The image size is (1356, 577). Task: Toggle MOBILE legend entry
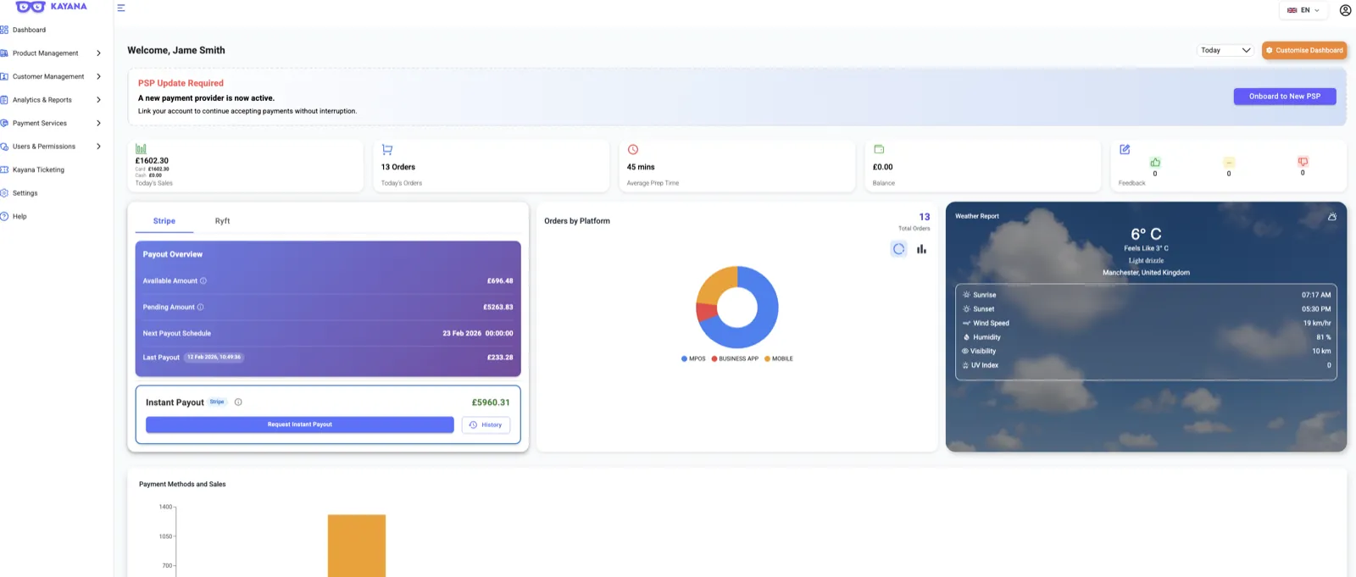pos(779,358)
